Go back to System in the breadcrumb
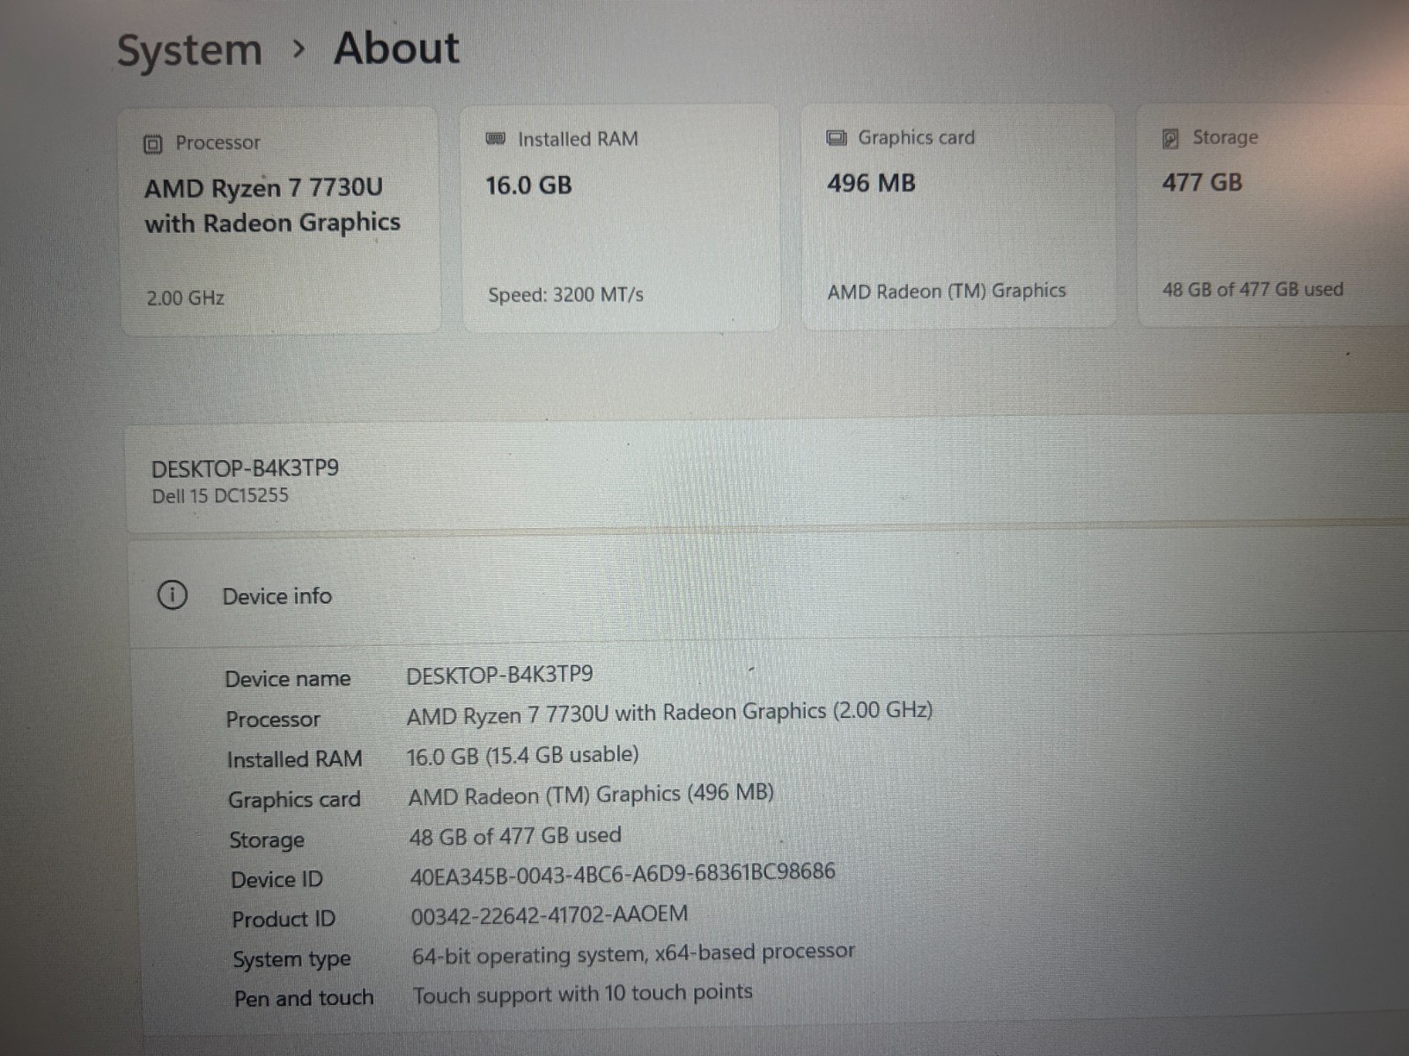Viewport: 1409px width, 1056px height. coord(189,50)
